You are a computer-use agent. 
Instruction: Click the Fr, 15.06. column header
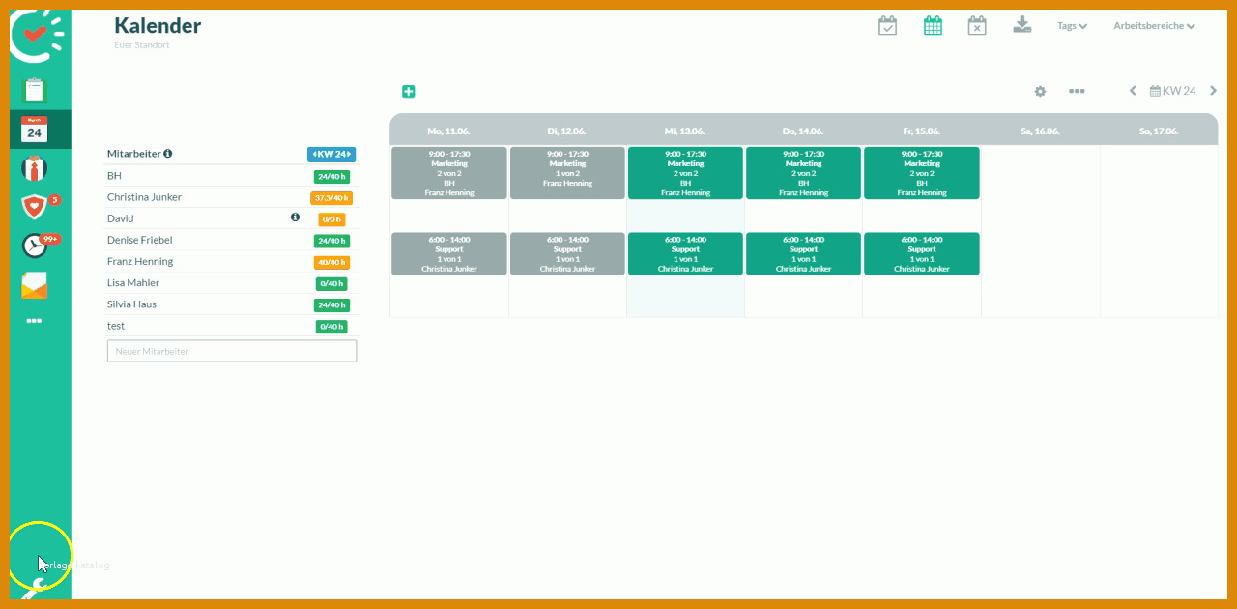coord(921,130)
